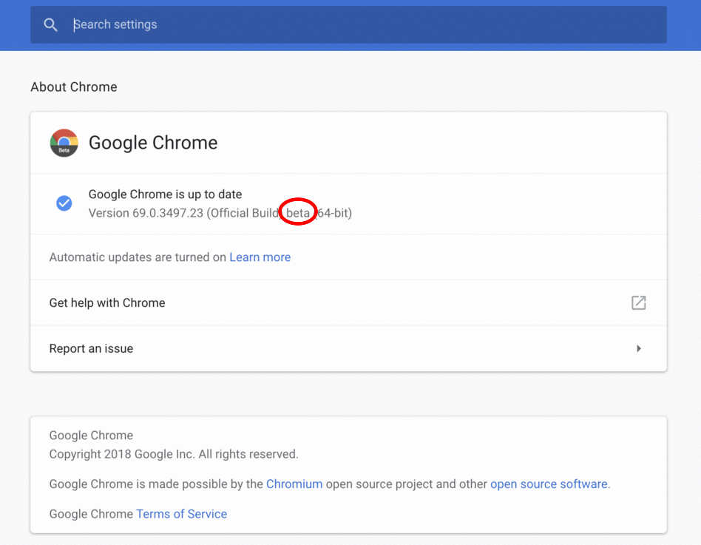Focus the Search settings field
The image size is (701, 545).
(348, 24)
